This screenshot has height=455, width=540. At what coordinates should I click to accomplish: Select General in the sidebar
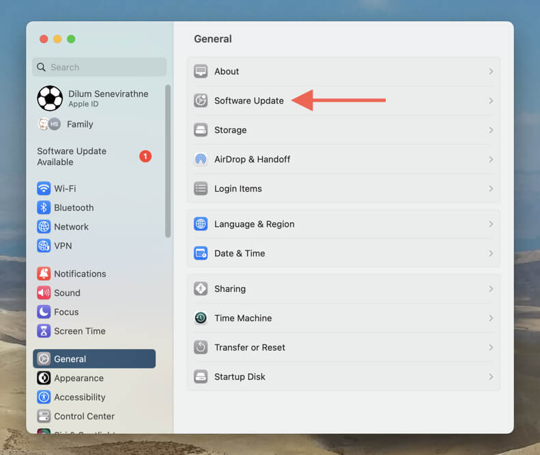(94, 359)
